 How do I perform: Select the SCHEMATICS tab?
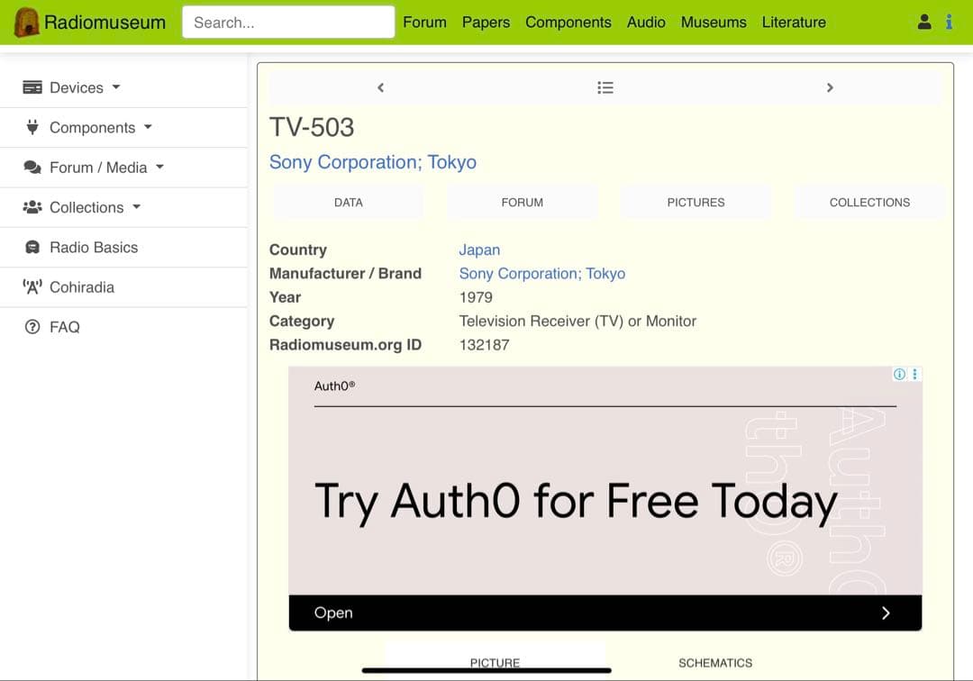coord(715,663)
